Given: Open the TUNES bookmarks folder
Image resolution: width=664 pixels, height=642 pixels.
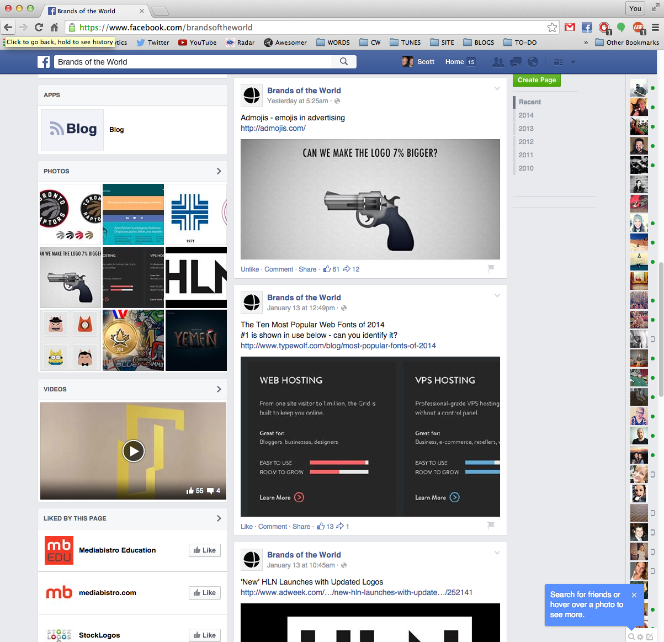Looking at the screenshot, I should tap(405, 43).
